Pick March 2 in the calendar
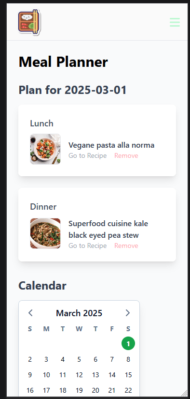The height and width of the screenshot is (399, 190). (x=30, y=359)
